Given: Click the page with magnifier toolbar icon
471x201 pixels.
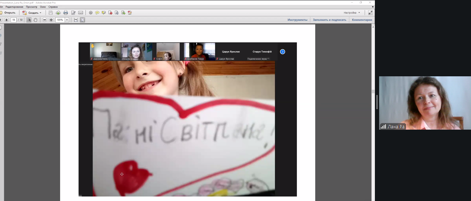Looking at the screenshot, I should point(117,13).
